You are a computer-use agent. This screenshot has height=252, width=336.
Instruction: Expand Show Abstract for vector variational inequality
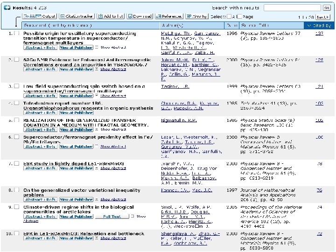[x=113, y=200]
